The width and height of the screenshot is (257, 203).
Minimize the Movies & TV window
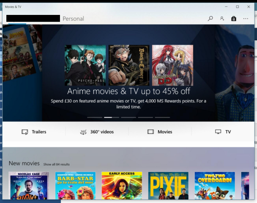coord(226,7)
